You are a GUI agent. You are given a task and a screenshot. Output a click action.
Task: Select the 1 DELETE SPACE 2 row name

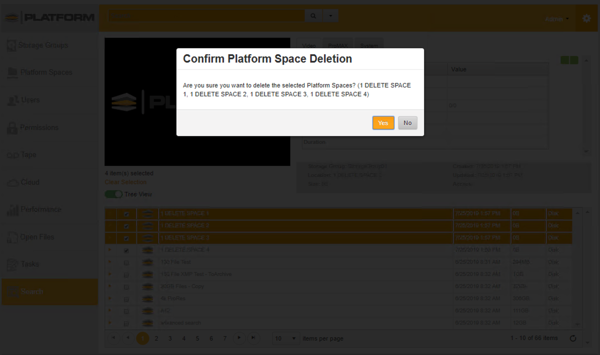coord(185,226)
